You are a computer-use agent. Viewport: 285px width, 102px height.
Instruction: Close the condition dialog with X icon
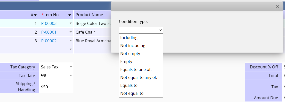(x=277, y=7)
